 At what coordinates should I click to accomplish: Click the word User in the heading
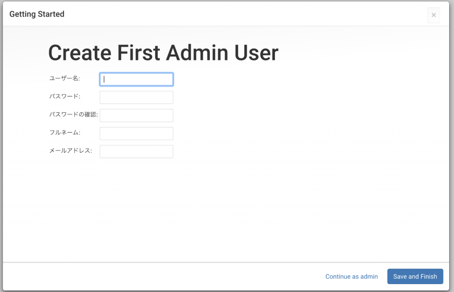[x=258, y=53]
